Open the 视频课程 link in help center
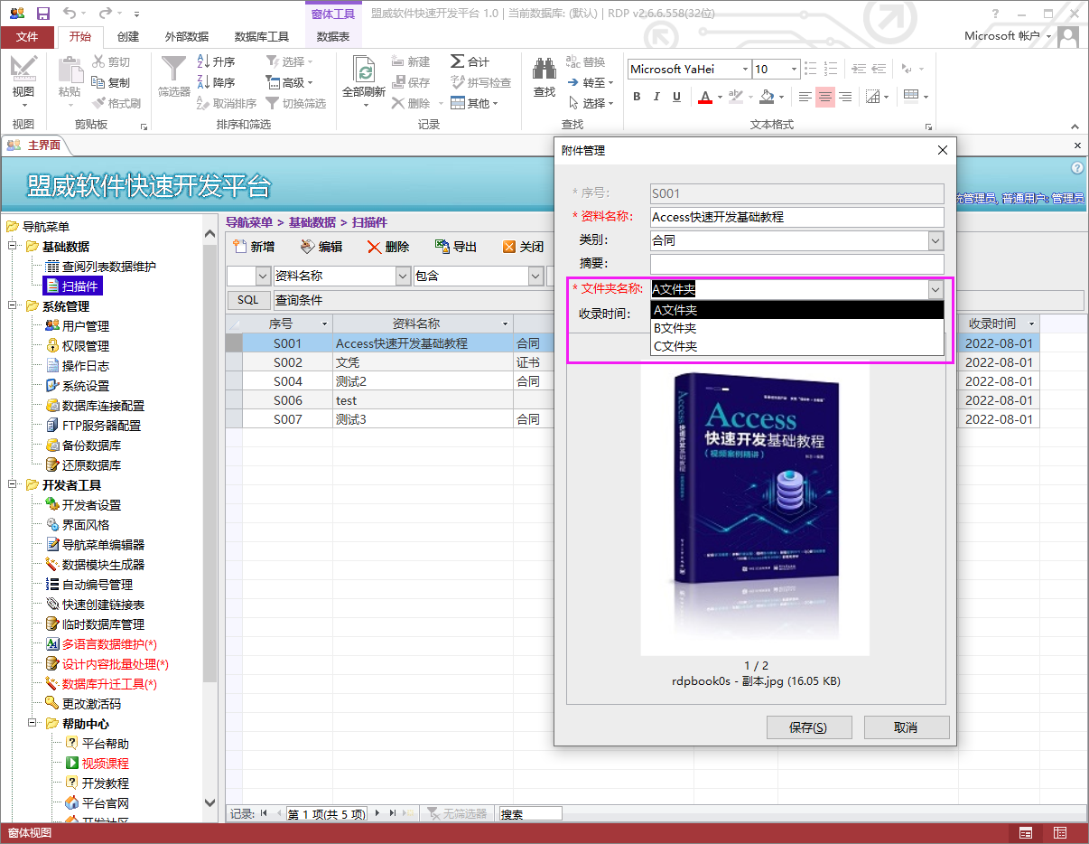The image size is (1089, 844). pos(105,764)
